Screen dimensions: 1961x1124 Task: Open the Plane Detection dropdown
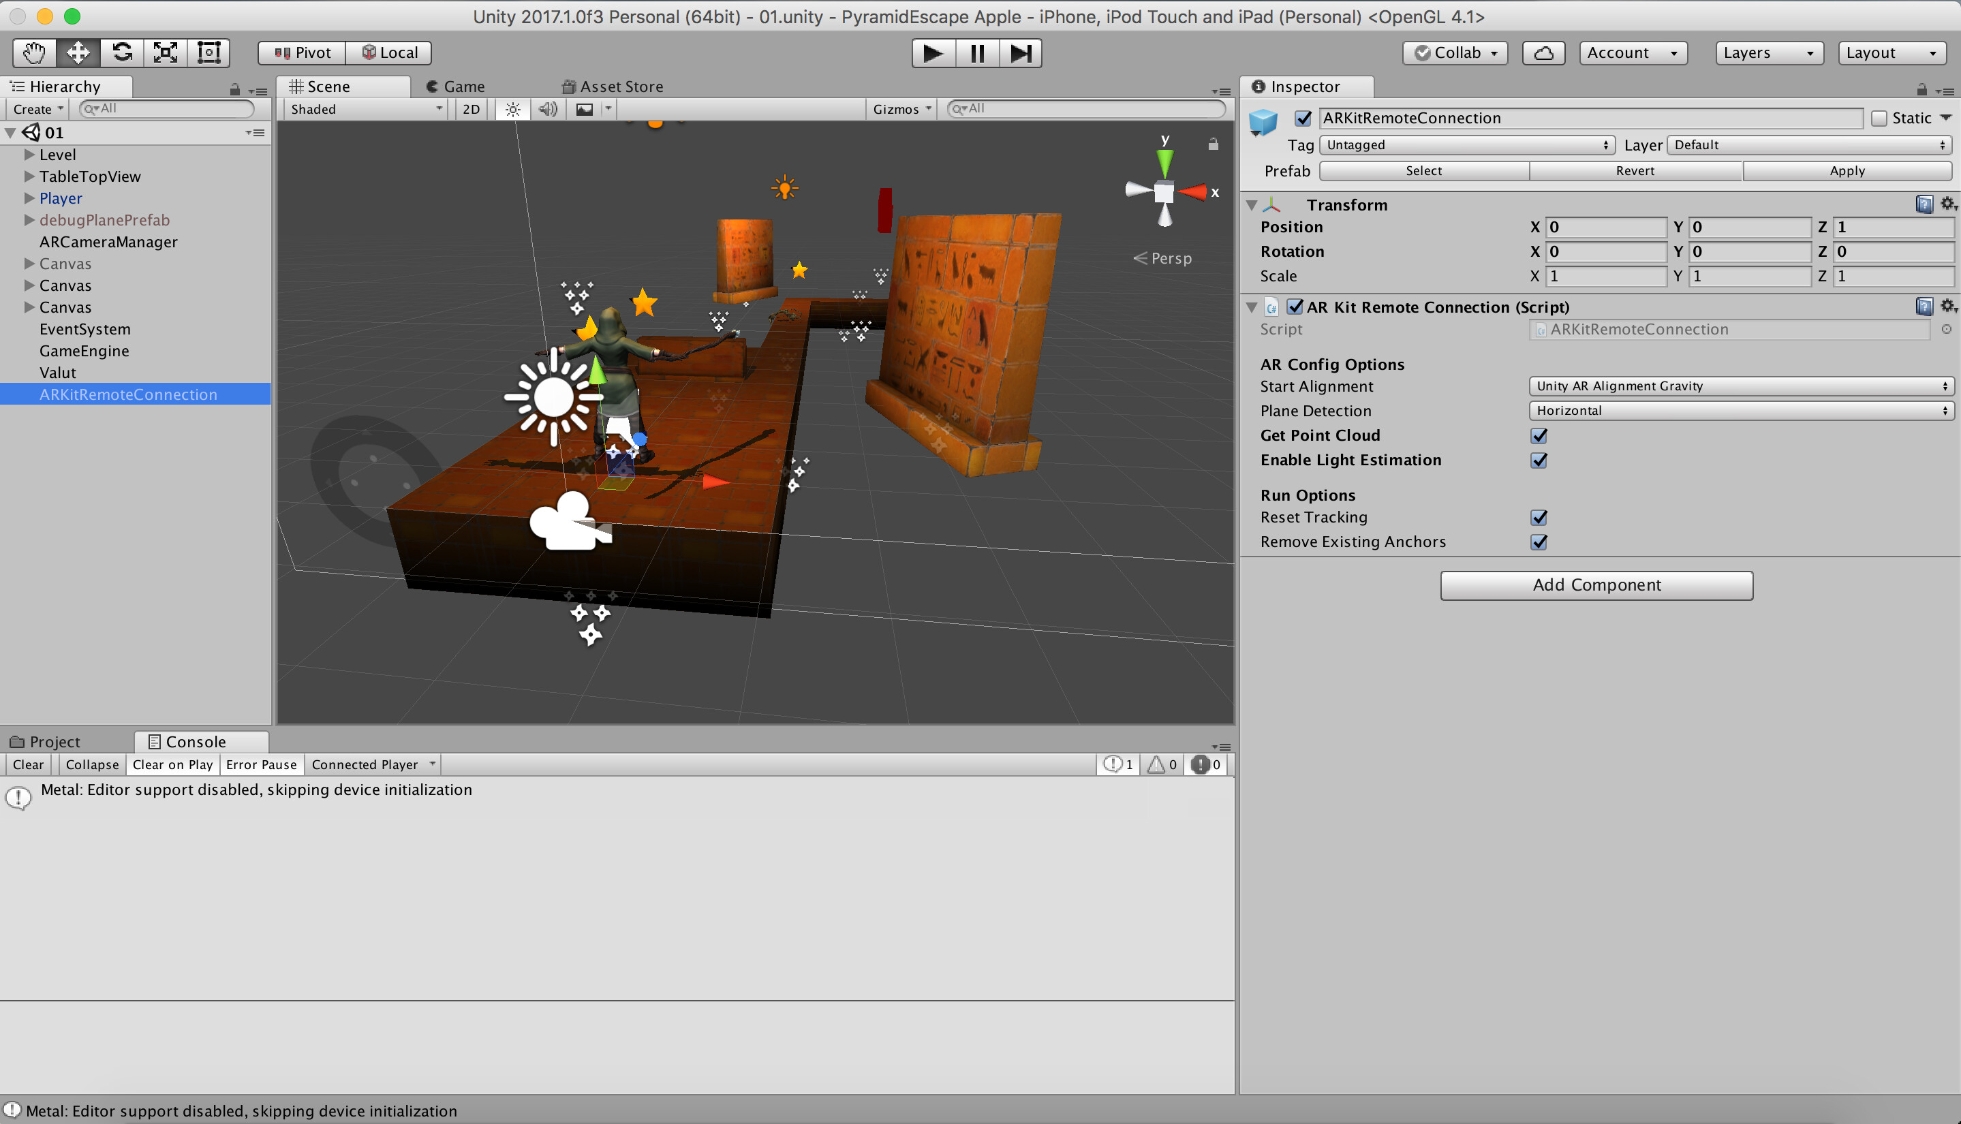[1741, 410]
